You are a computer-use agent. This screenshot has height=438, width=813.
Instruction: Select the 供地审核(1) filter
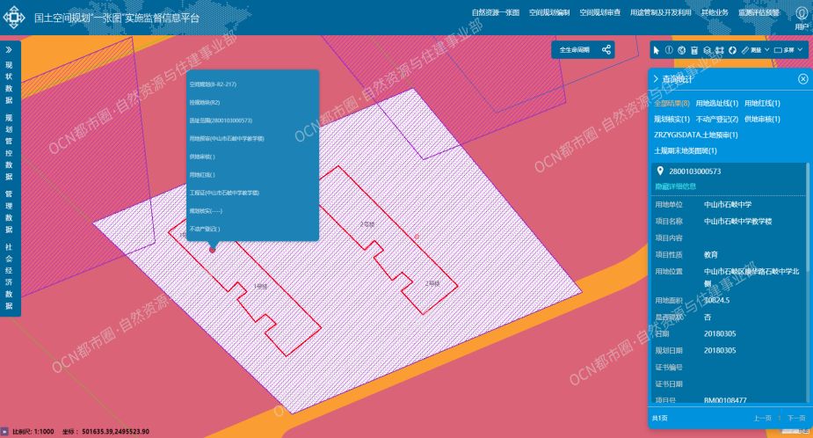pyautogui.click(x=762, y=119)
